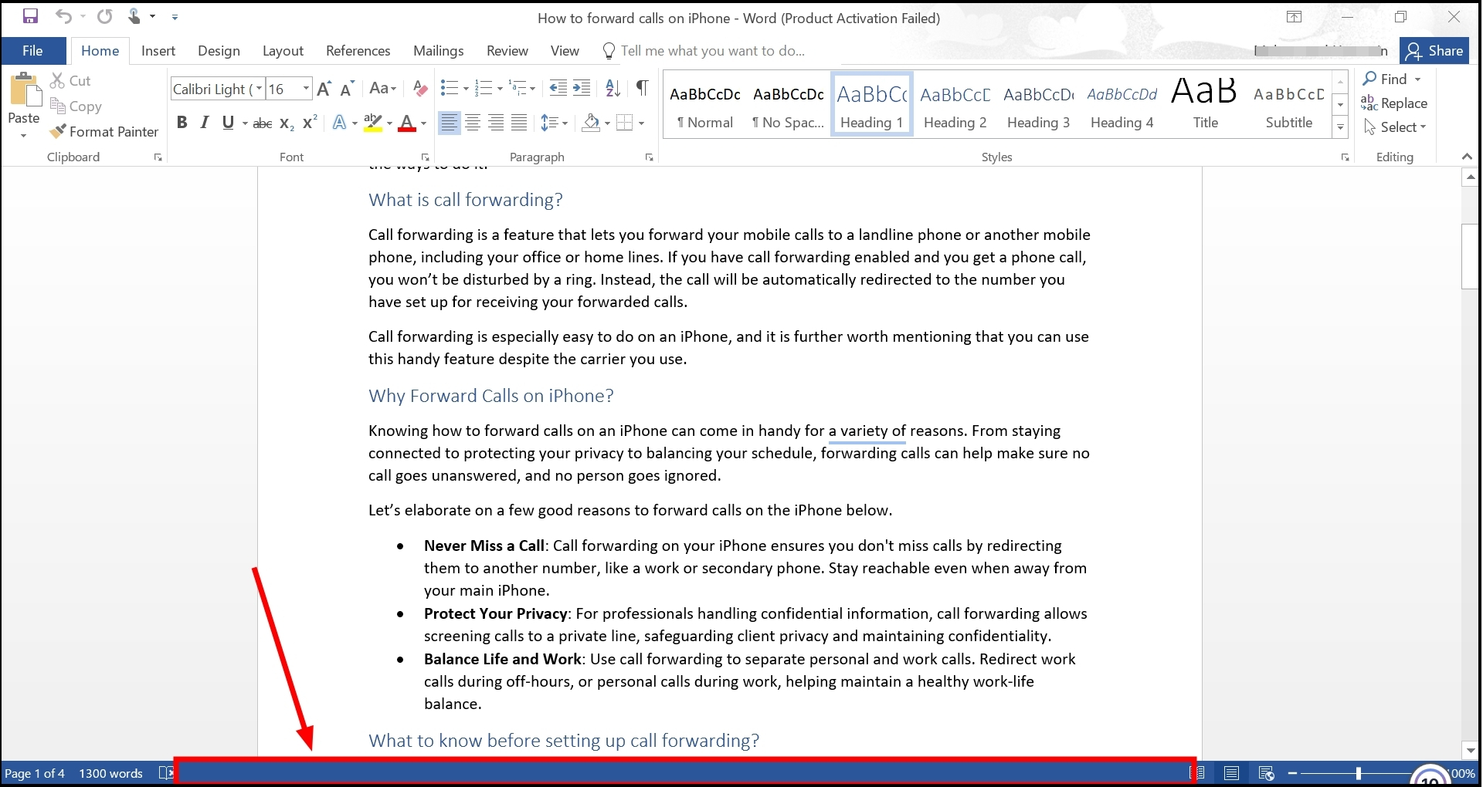This screenshot has width=1483, height=787.
Task: Apply the red font color
Action: pyautogui.click(x=407, y=123)
